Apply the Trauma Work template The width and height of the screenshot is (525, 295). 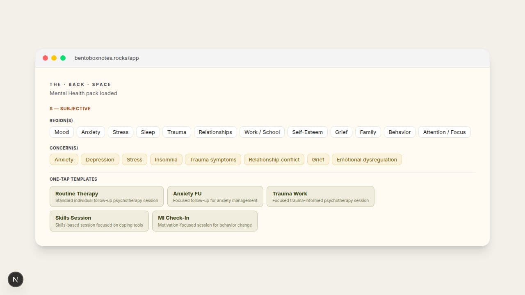tap(320, 197)
